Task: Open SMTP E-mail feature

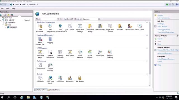Action: tap(140, 27)
